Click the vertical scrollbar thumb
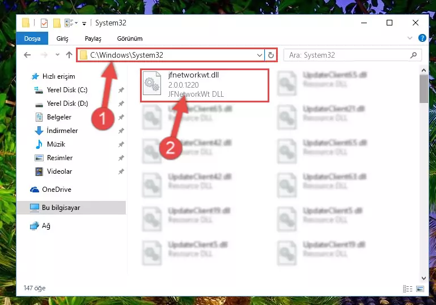The height and width of the screenshot is (305, 436). coord(424,89)
